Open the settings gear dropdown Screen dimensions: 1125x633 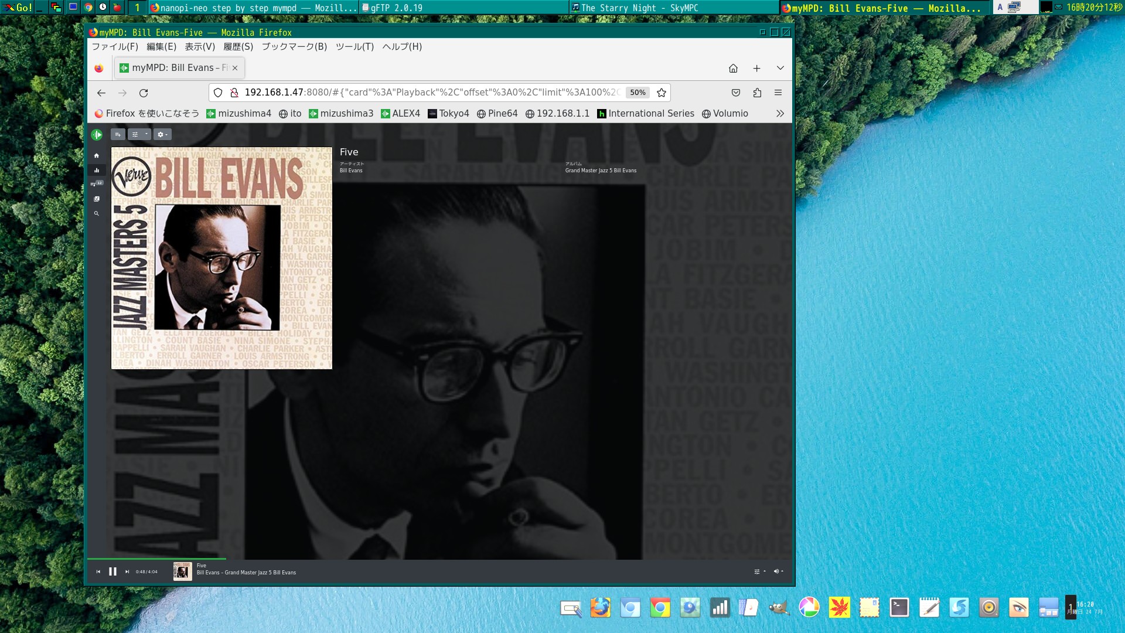[x=162, y=135]
